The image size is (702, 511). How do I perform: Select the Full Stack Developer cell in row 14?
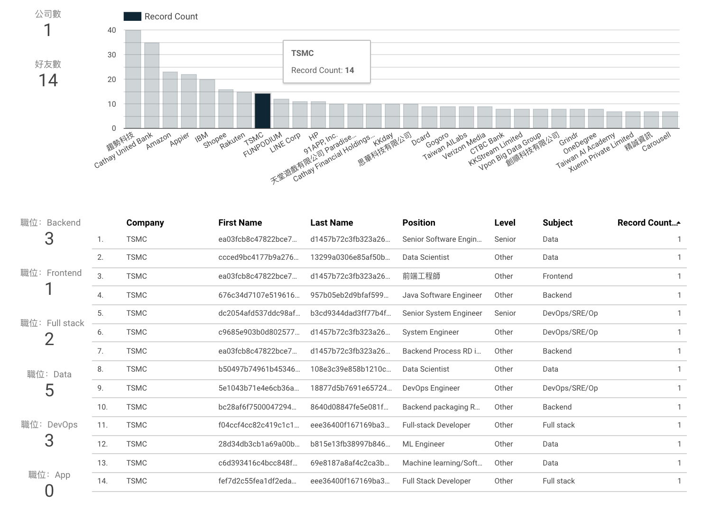(436, 481)
